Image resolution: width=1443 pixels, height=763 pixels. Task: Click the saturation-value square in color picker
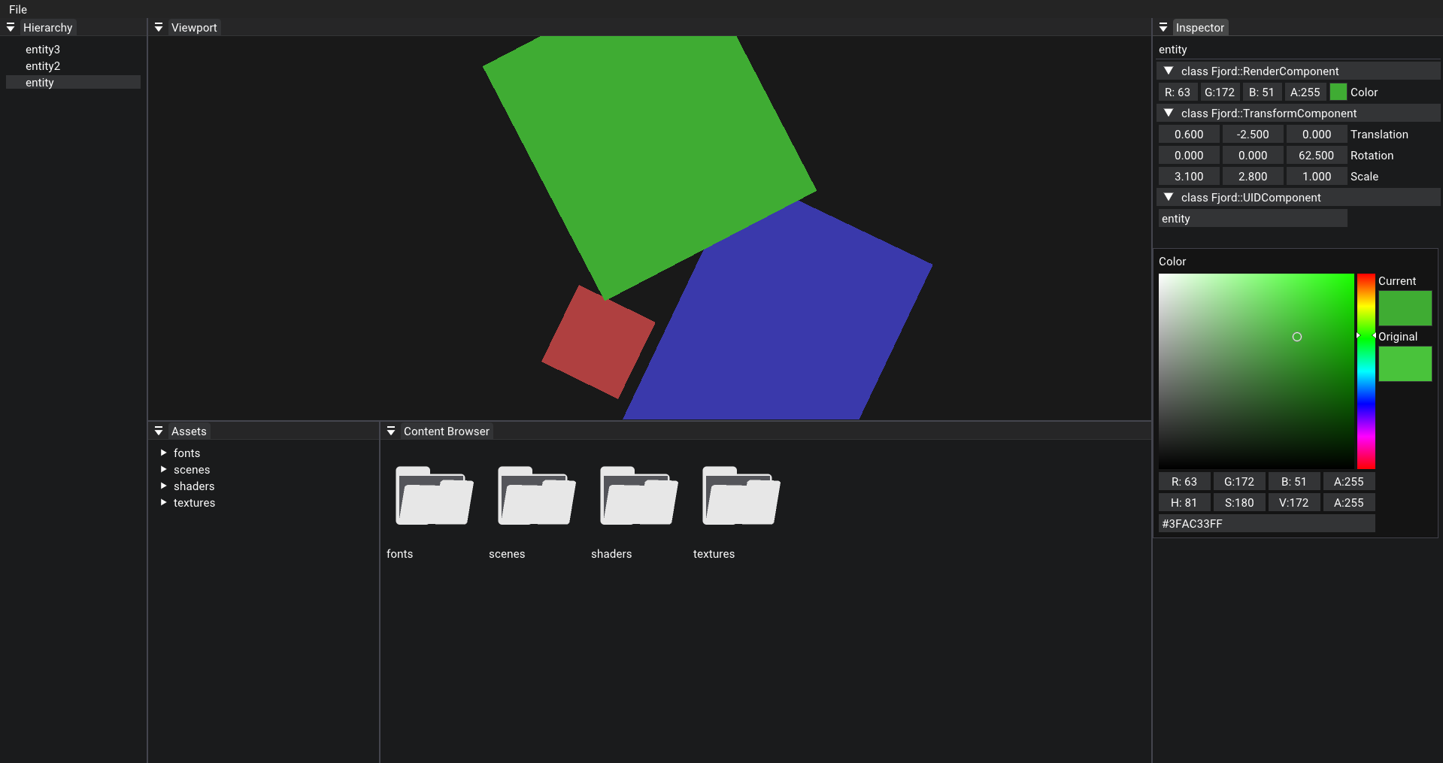pos(1256,371)
